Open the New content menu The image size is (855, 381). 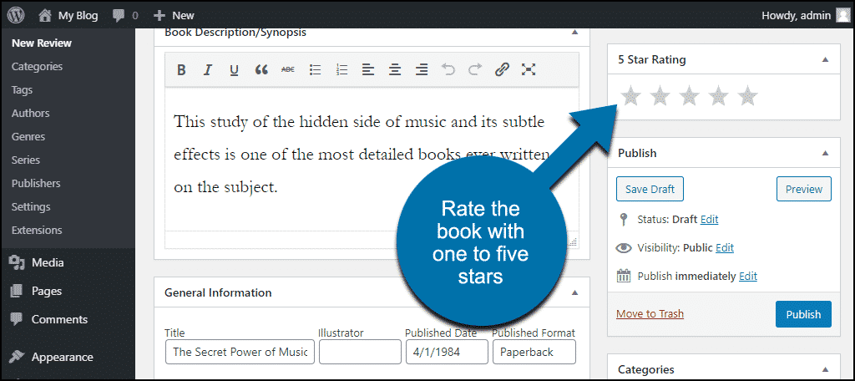tap(174, 15)
